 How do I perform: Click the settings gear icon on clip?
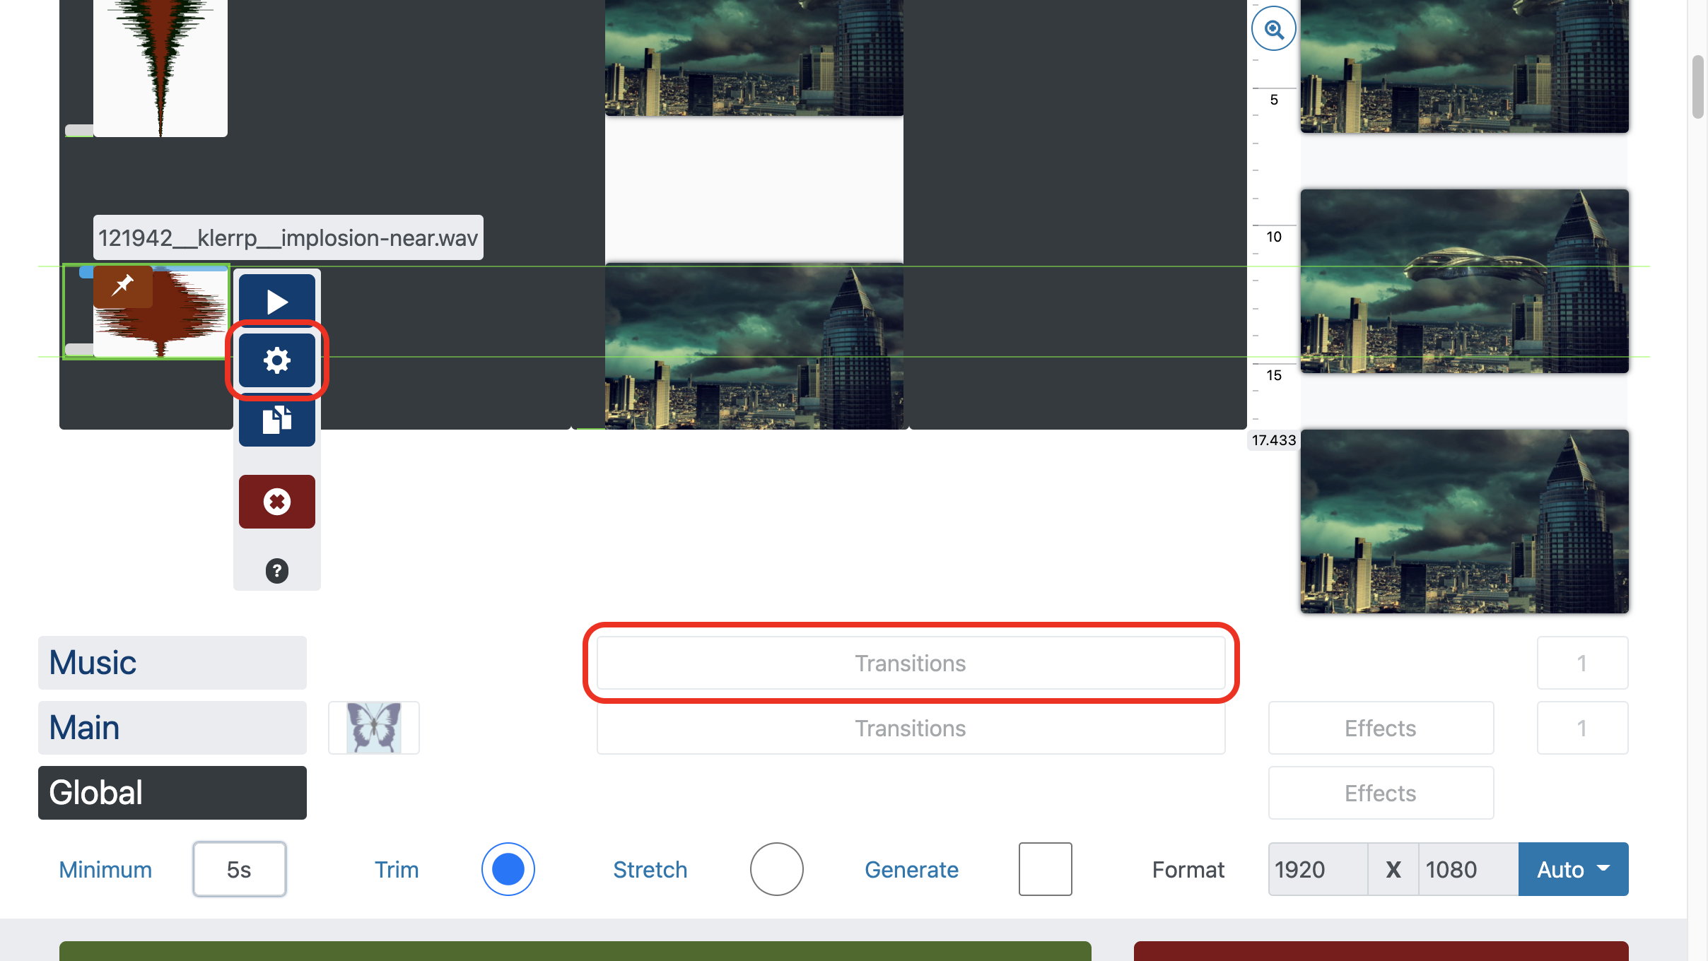(x=276, y=360)
